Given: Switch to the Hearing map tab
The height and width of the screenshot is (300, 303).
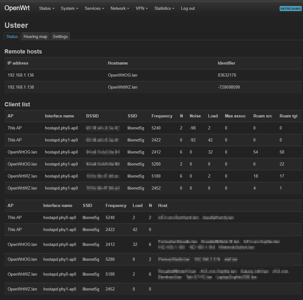Looking at the screenshot, I should (x=35, y=36).
